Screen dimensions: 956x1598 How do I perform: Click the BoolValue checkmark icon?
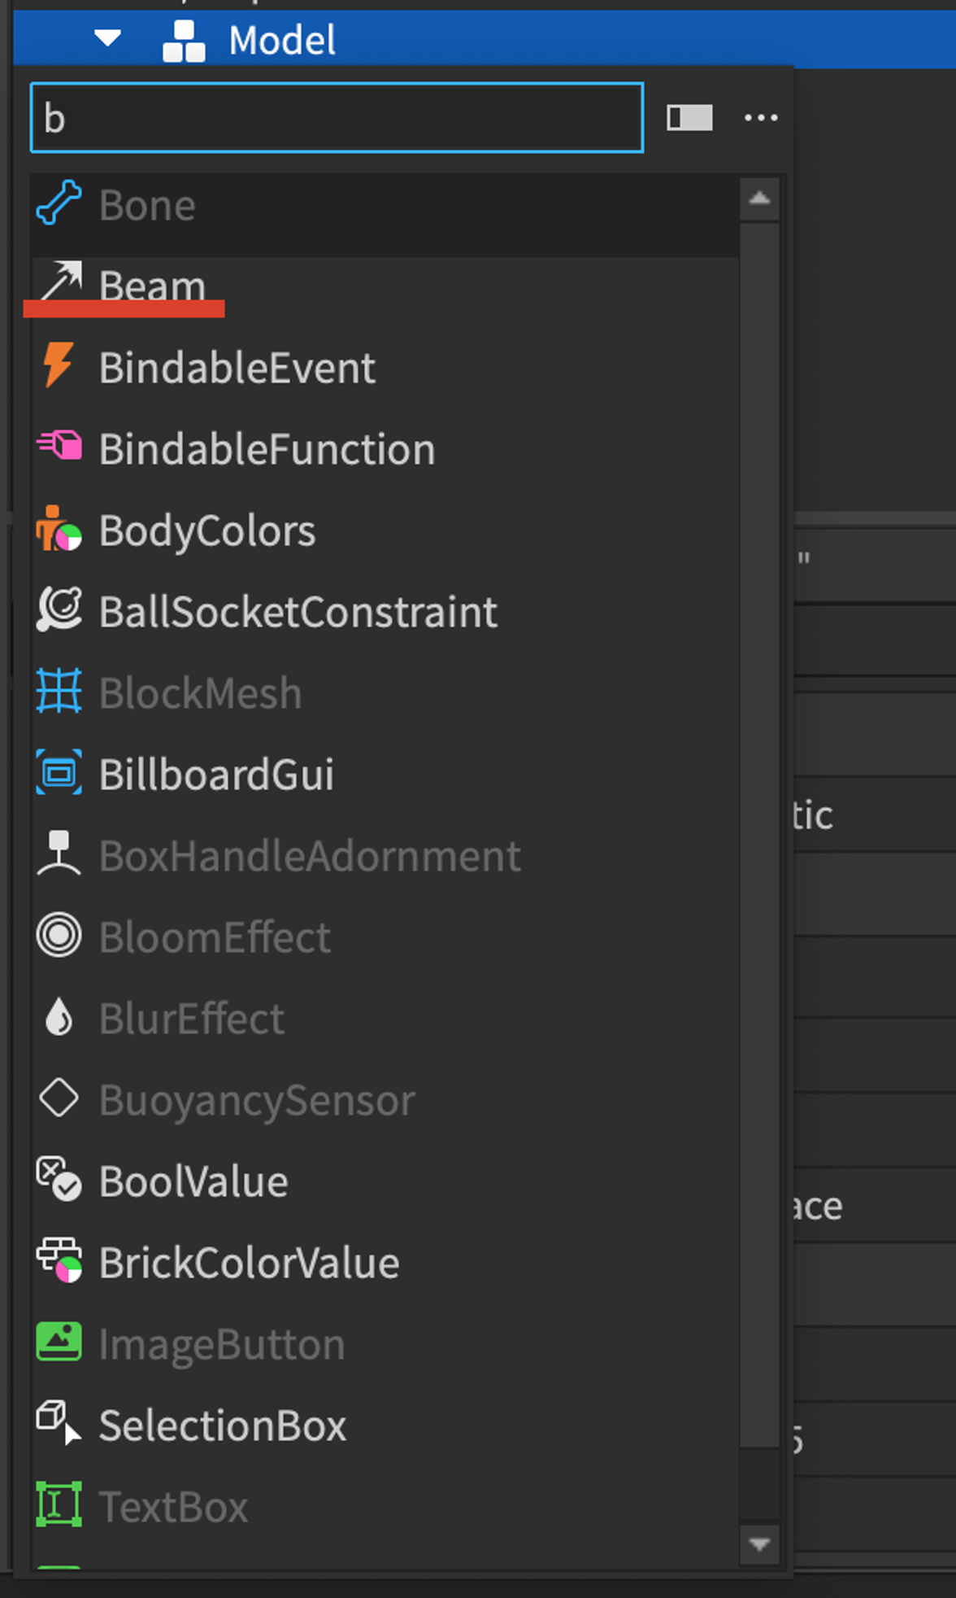point(59,1179)
